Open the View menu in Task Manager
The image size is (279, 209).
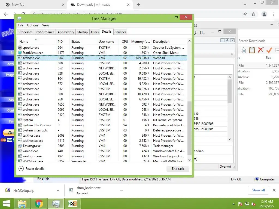pos(46,25)
